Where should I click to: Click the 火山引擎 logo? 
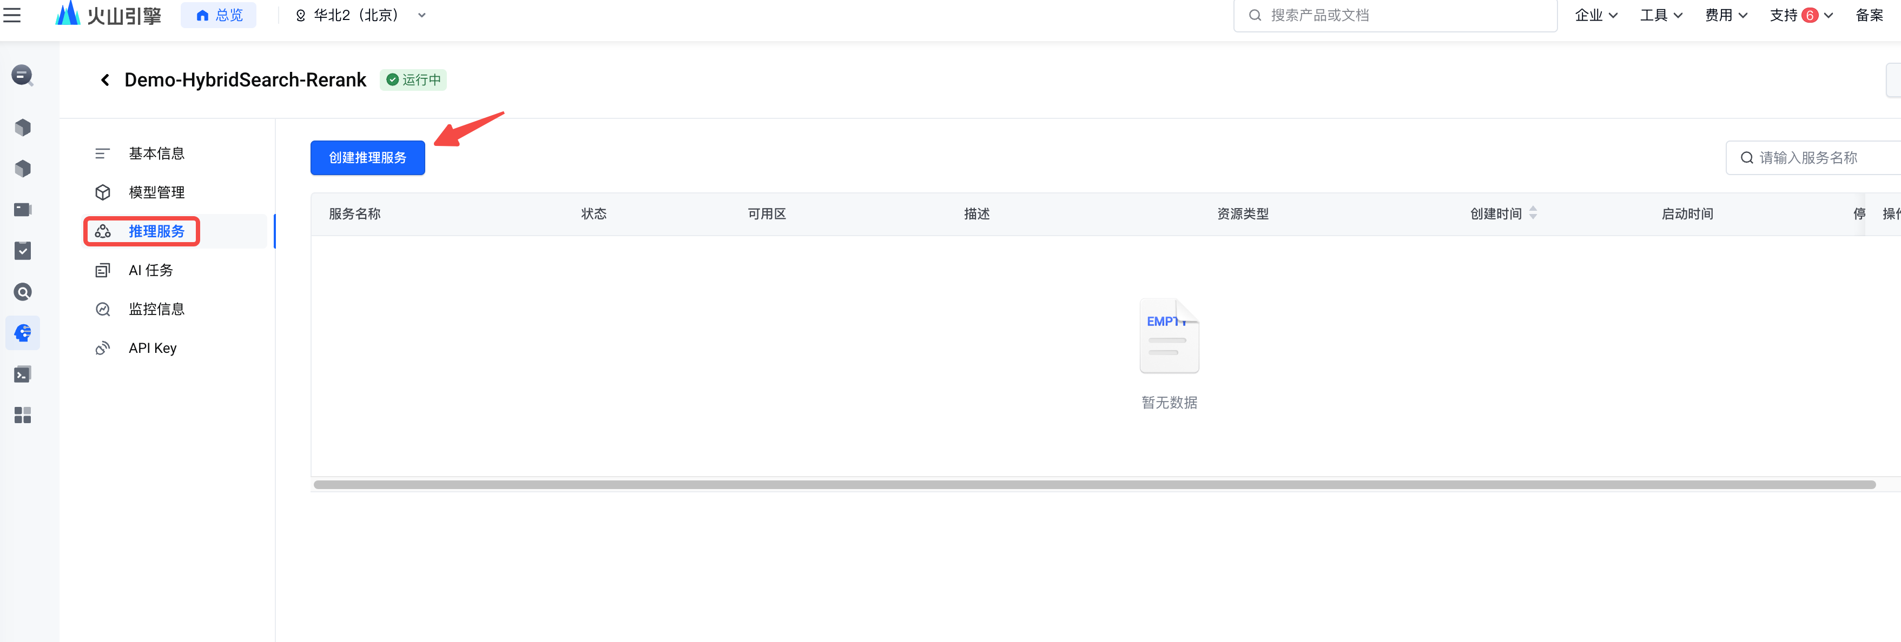pyautogui.click(x=109, y=15)
